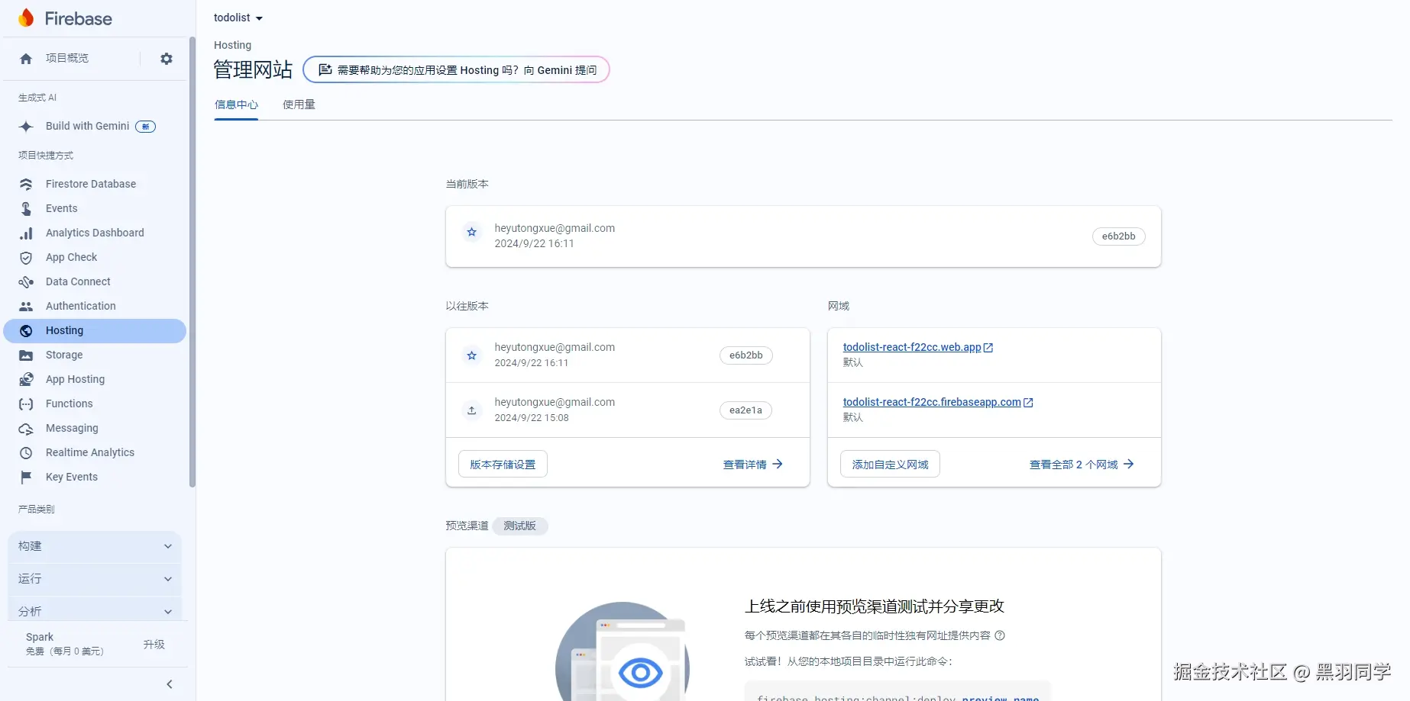Click the Firestore Database icon

pos(26,185)
